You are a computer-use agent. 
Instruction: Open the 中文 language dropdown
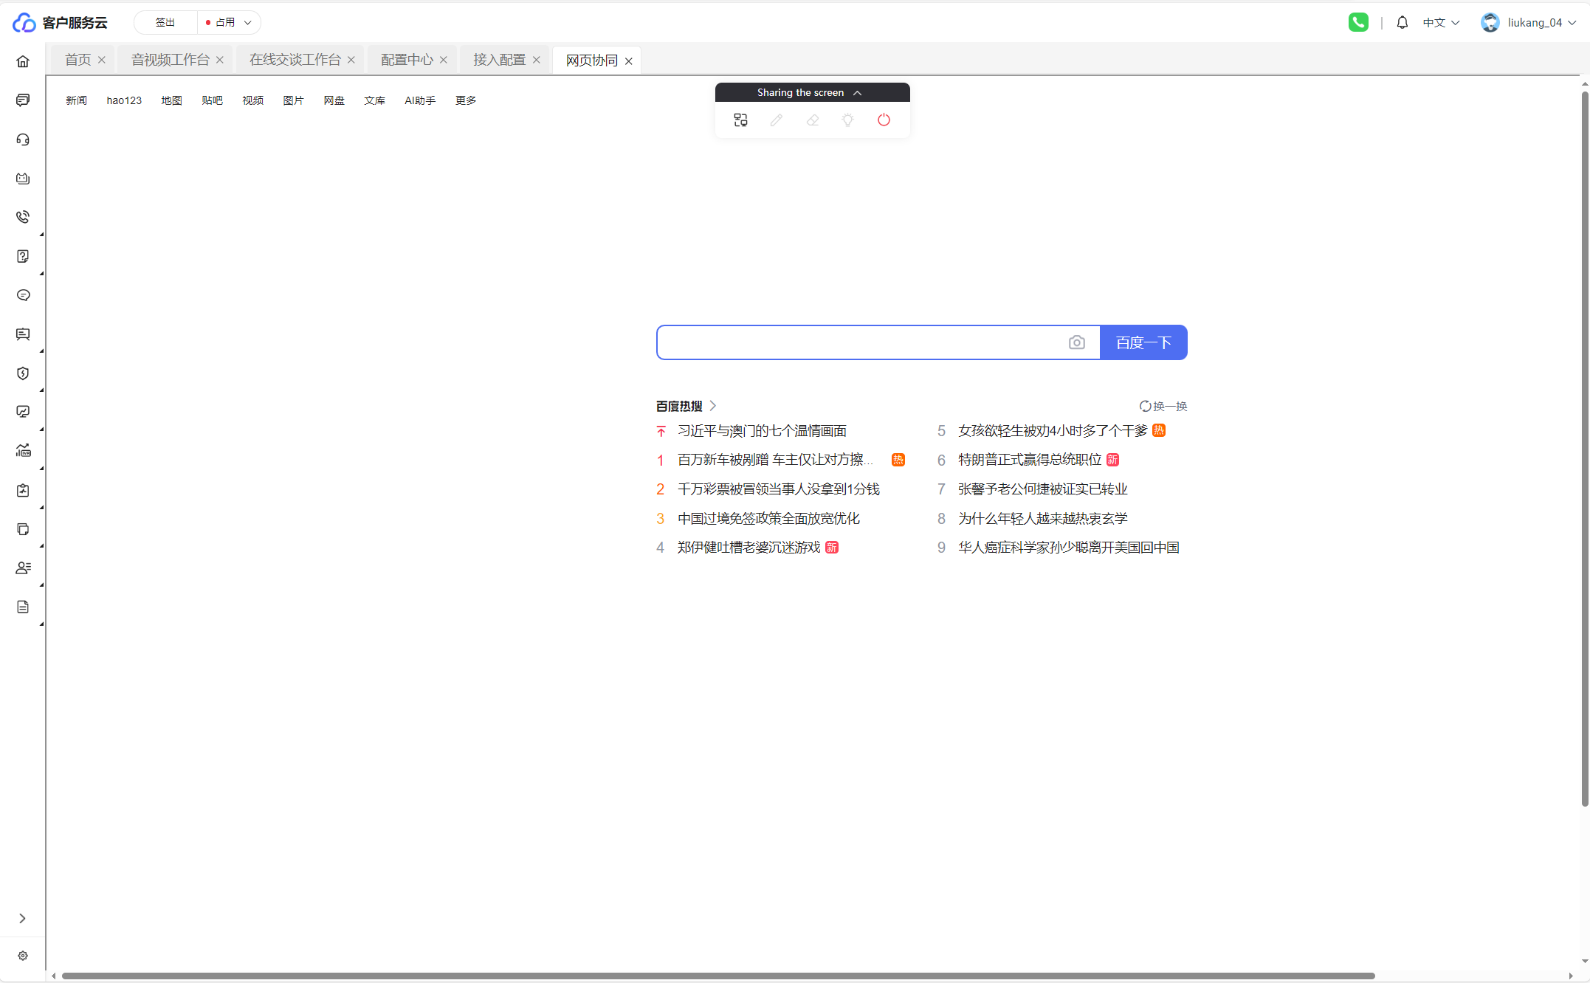1441,22
